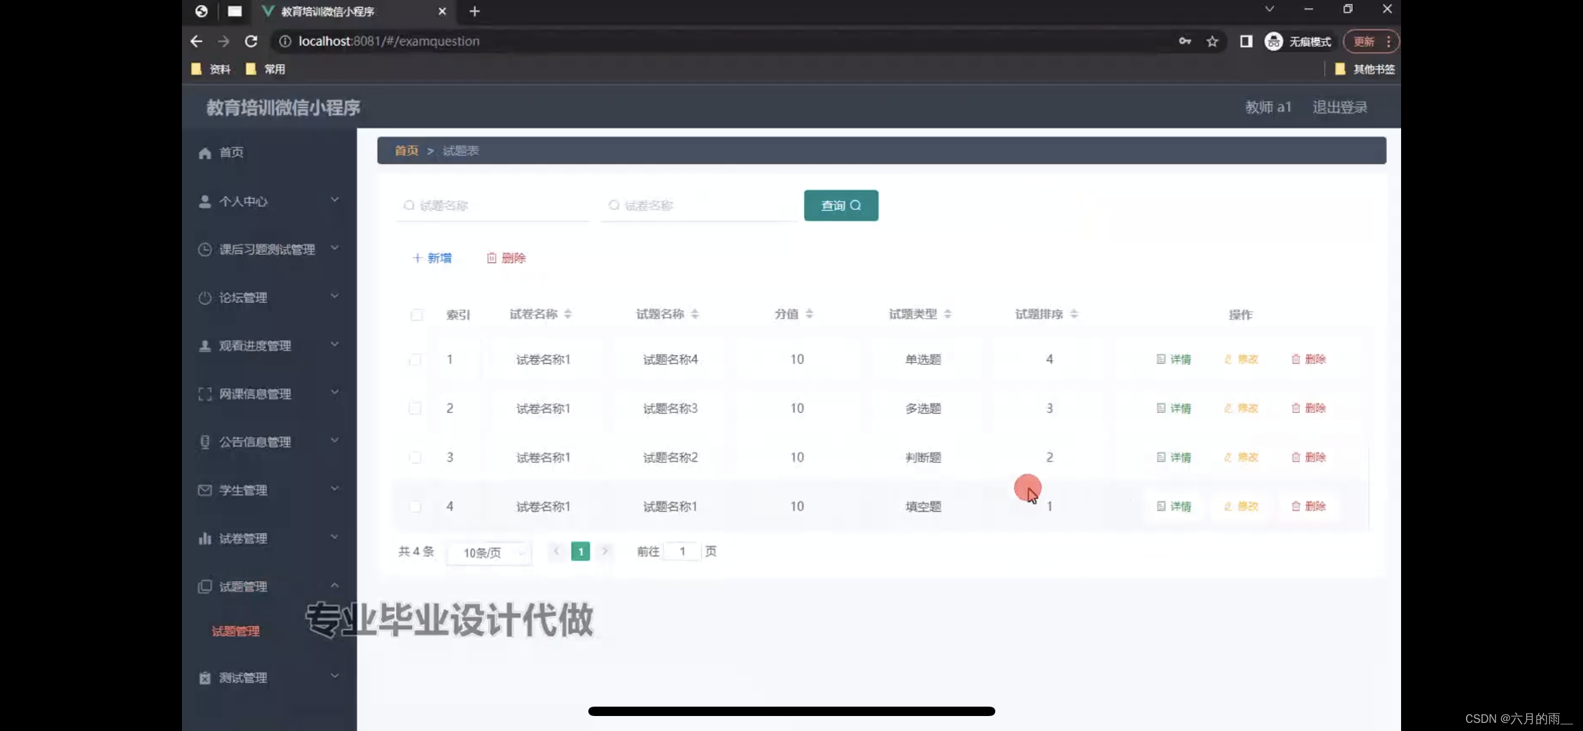Click 删除 for 试题名称4 row
Viewport: 1583px width, 731px height.
point(1309,359)
